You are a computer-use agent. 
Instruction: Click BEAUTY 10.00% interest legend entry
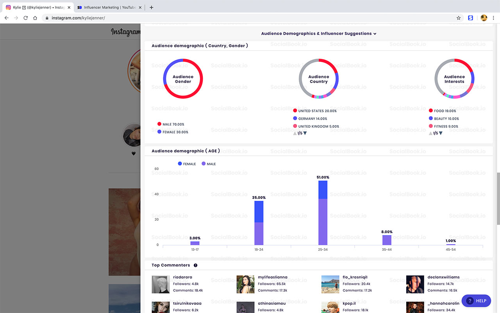point(444,119)
